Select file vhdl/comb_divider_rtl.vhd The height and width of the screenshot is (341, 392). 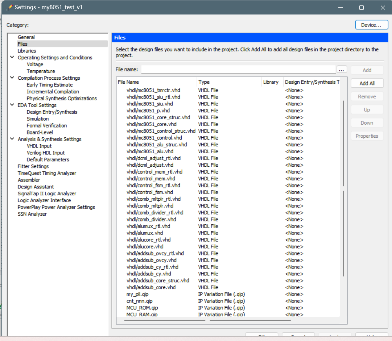(x=155, y=213)
